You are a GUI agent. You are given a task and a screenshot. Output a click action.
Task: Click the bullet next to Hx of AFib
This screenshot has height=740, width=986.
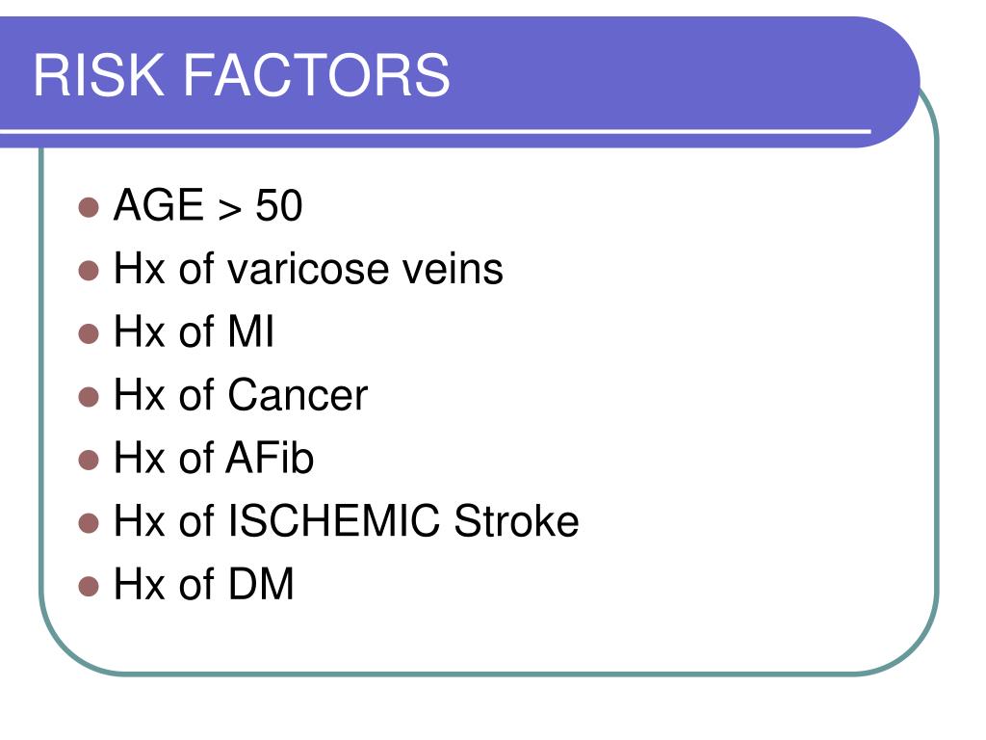coord(89,460)
